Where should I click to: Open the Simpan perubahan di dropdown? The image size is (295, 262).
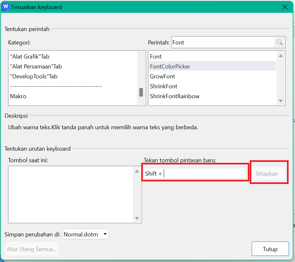point(85,234)
